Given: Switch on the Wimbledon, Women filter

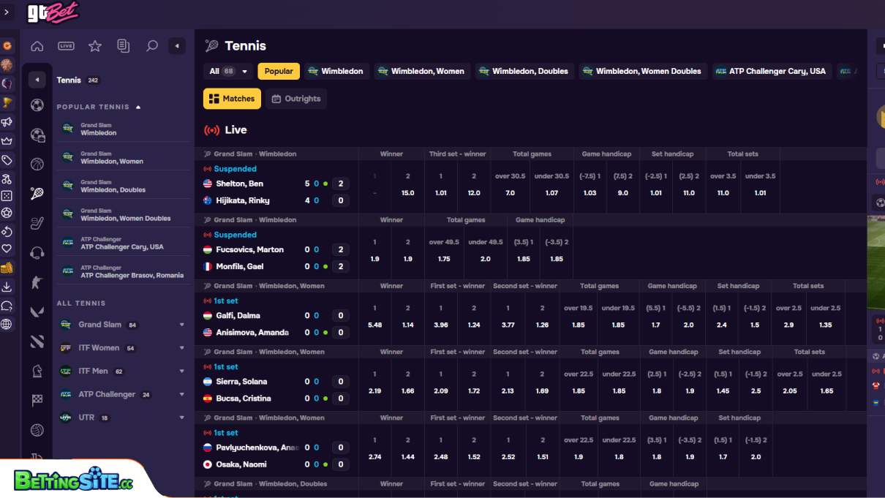Looking at the screenshot, I should [x=423, y=72].
